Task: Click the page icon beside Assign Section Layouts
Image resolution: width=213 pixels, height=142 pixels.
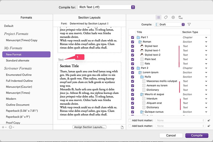Action: click(x=122, y=127)
